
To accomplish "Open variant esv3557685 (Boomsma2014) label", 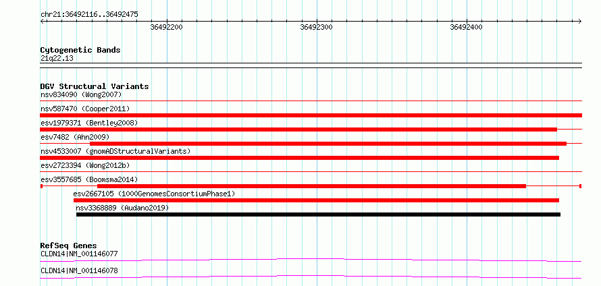I will click(89, 179).
